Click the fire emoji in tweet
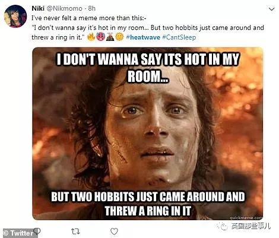 (91, 37)
